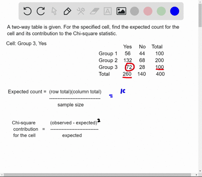Pick the gray color swatch
Viewport: 202px width, 177px height.
[134, 11]
